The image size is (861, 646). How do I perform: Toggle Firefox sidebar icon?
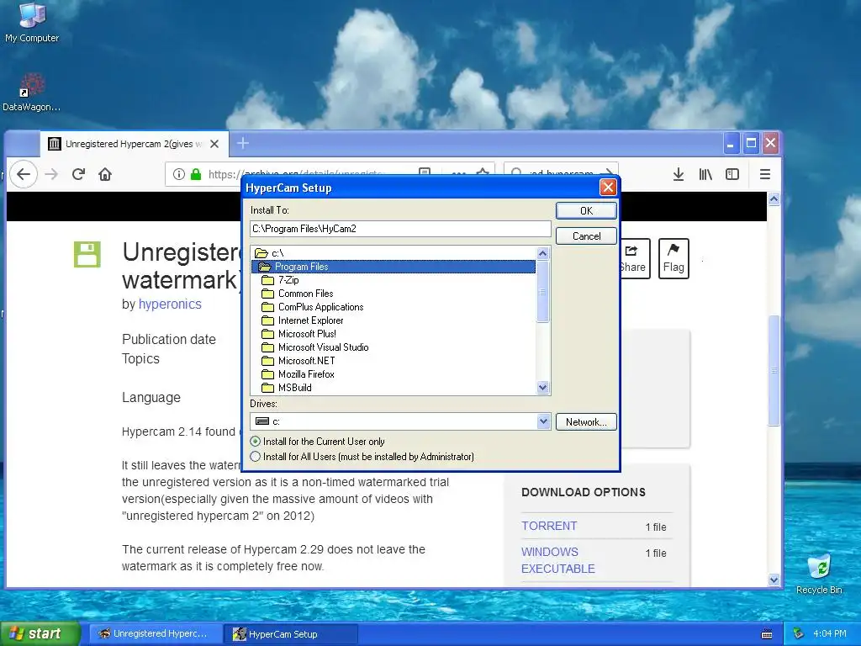coord(732,175)
